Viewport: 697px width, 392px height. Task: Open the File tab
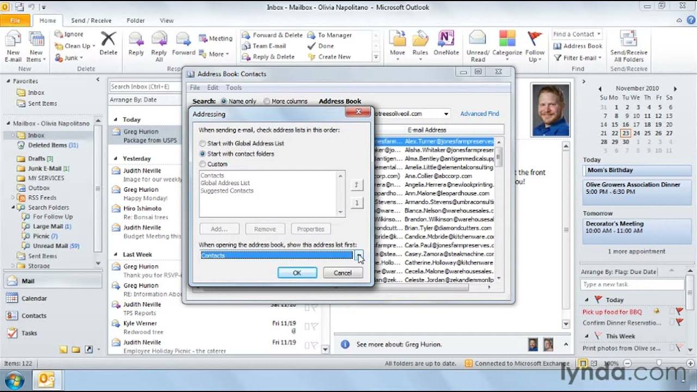coord(15,20)
